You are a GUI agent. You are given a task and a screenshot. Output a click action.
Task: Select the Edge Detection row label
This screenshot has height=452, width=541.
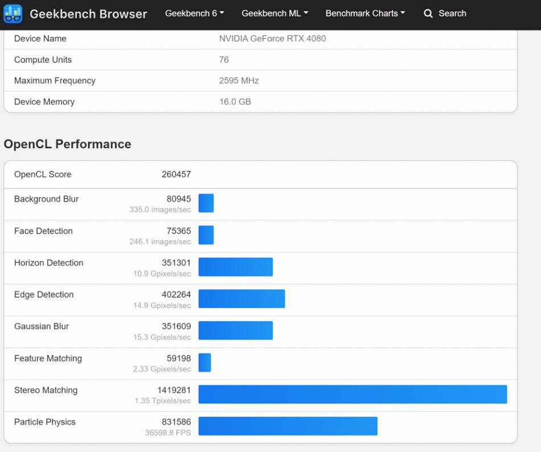coord(44,295)
